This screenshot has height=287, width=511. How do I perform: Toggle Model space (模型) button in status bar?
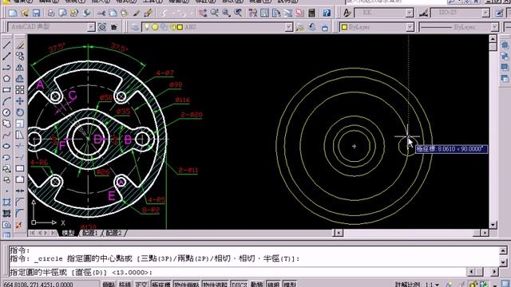[290, 285]
